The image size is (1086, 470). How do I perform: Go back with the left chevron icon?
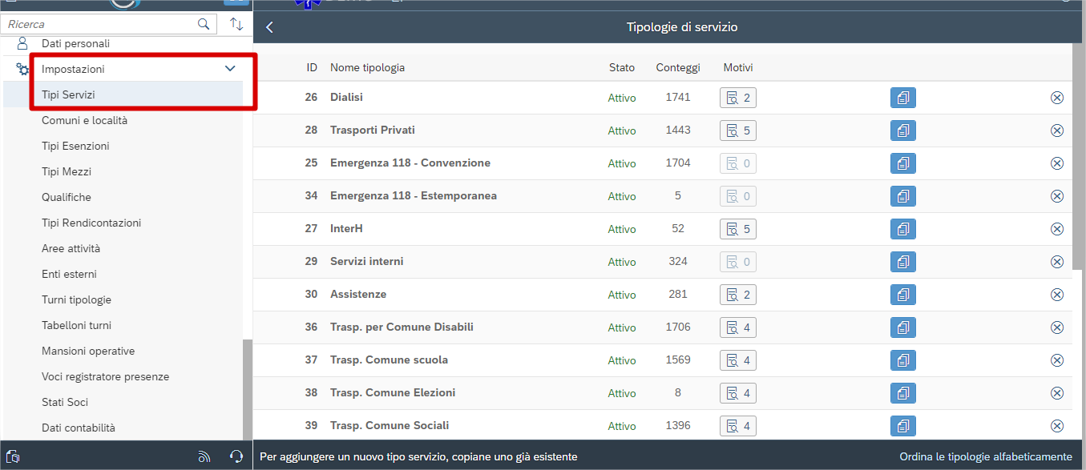tap(269, 27)
